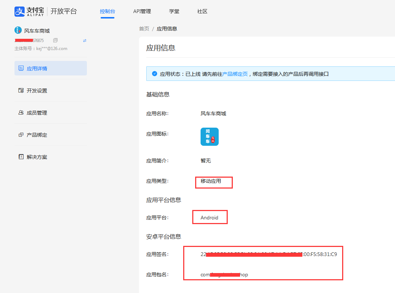Click the 应用信息 breadcrumb label
The image size is (395, 293).
click(167, 28)
